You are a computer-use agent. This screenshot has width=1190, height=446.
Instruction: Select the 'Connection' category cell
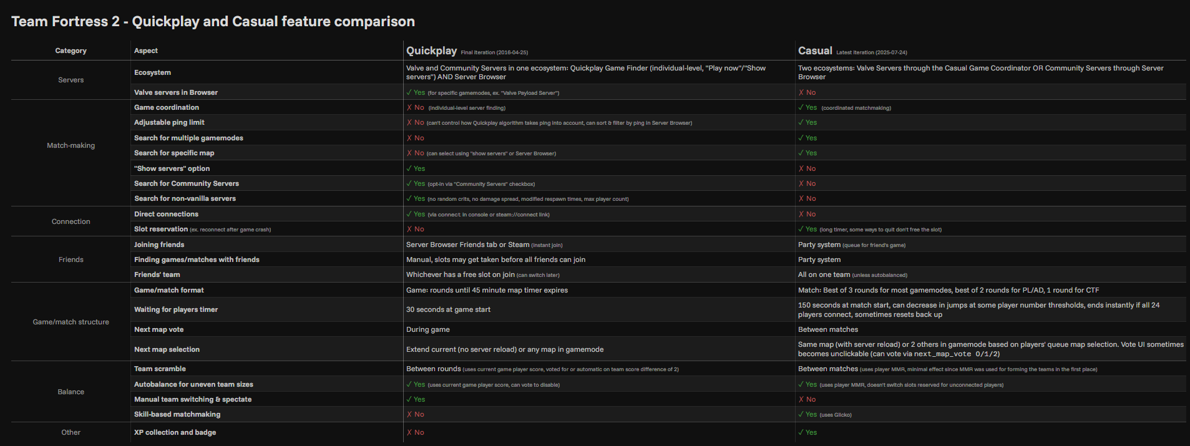point(71,221)
